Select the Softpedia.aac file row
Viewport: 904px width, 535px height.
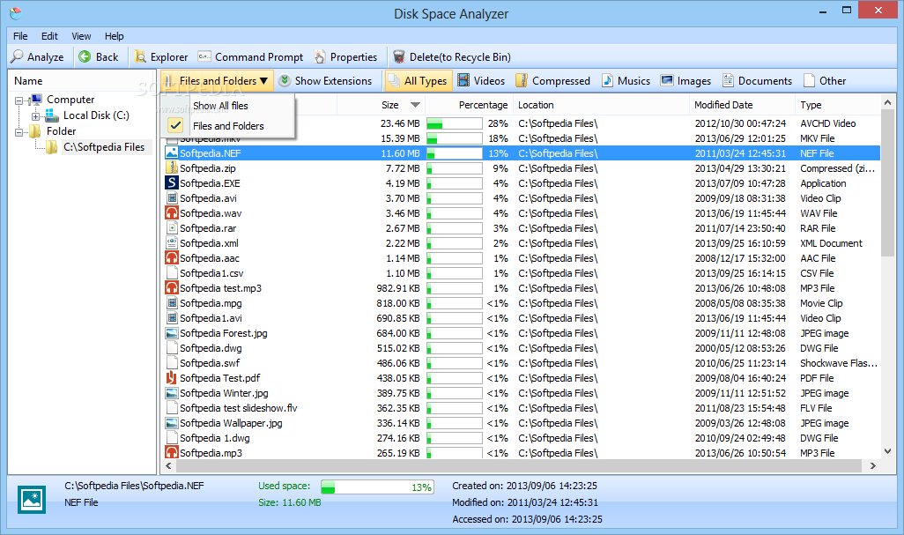(x=522, y=258)
